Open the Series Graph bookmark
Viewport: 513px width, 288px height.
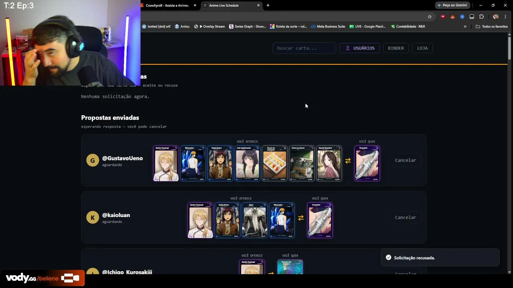pyautogui.click(x=247, y=26)
